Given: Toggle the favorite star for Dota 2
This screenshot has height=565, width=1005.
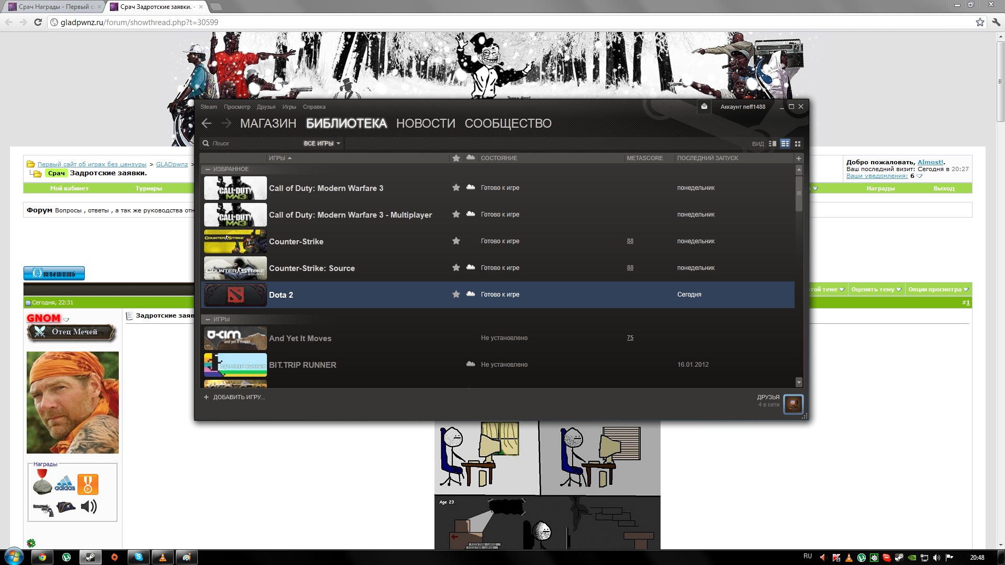Looking at the screenshot, I should click(x=456, y=295).
